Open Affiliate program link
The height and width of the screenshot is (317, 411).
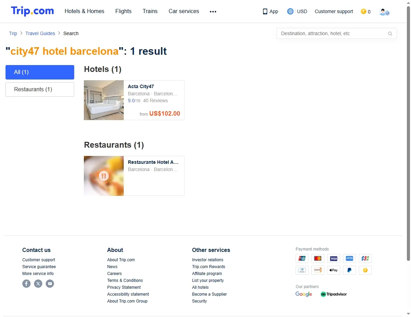pyautogui.click(x=207, y=273)
